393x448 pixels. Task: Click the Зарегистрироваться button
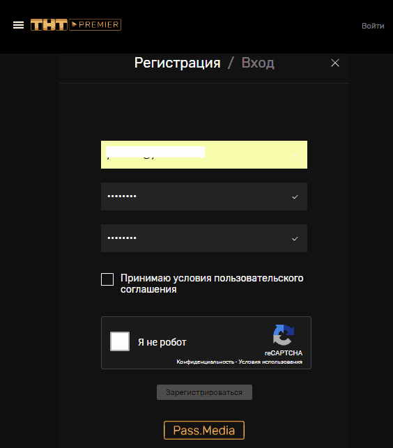[204, 392]
